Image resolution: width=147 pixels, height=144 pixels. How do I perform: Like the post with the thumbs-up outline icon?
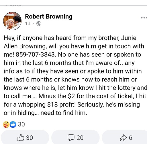point(20,138)
